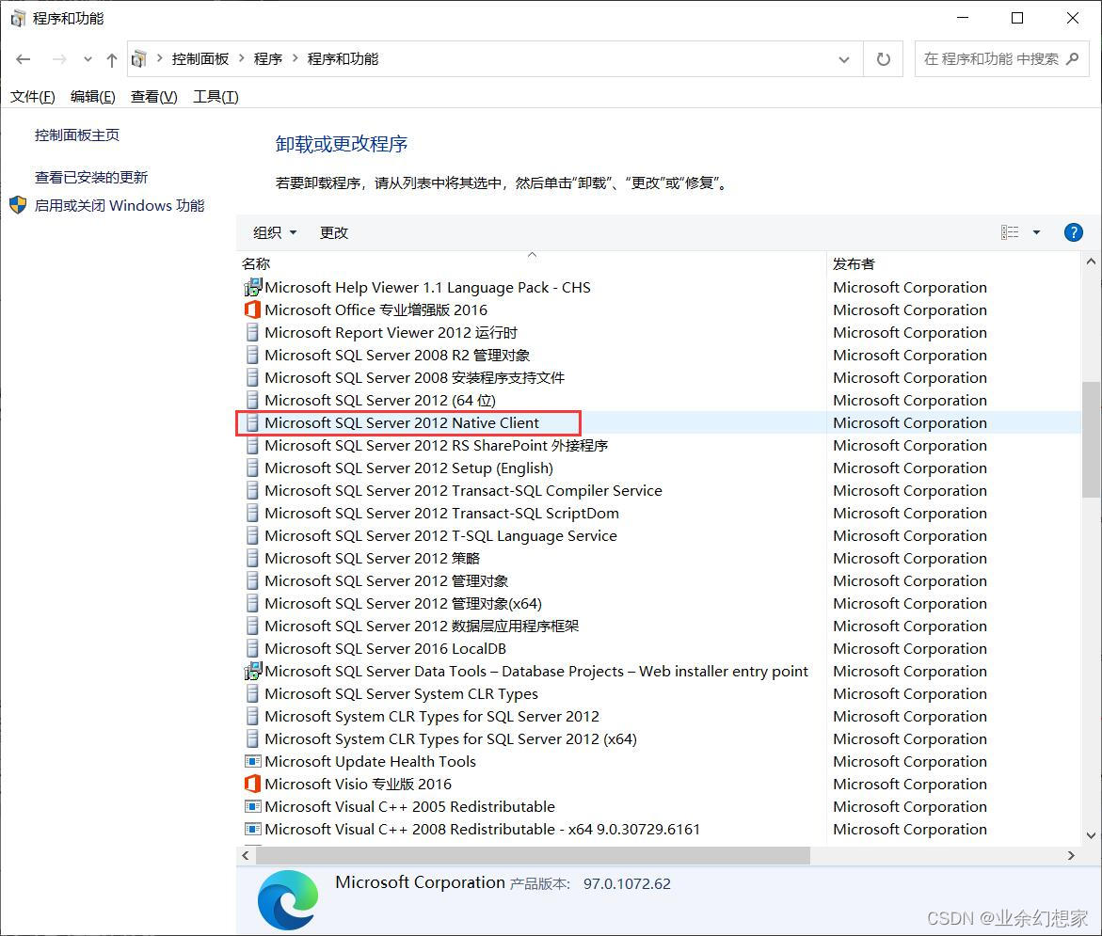The height and width of the screenshot is (936, 1102).
Task: Open the 文件(F) menu
Action: pos(32,96)
